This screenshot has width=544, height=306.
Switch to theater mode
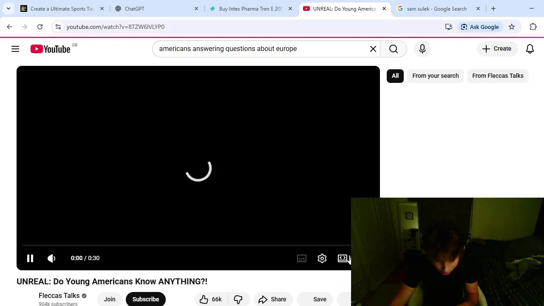coord(343,258)
